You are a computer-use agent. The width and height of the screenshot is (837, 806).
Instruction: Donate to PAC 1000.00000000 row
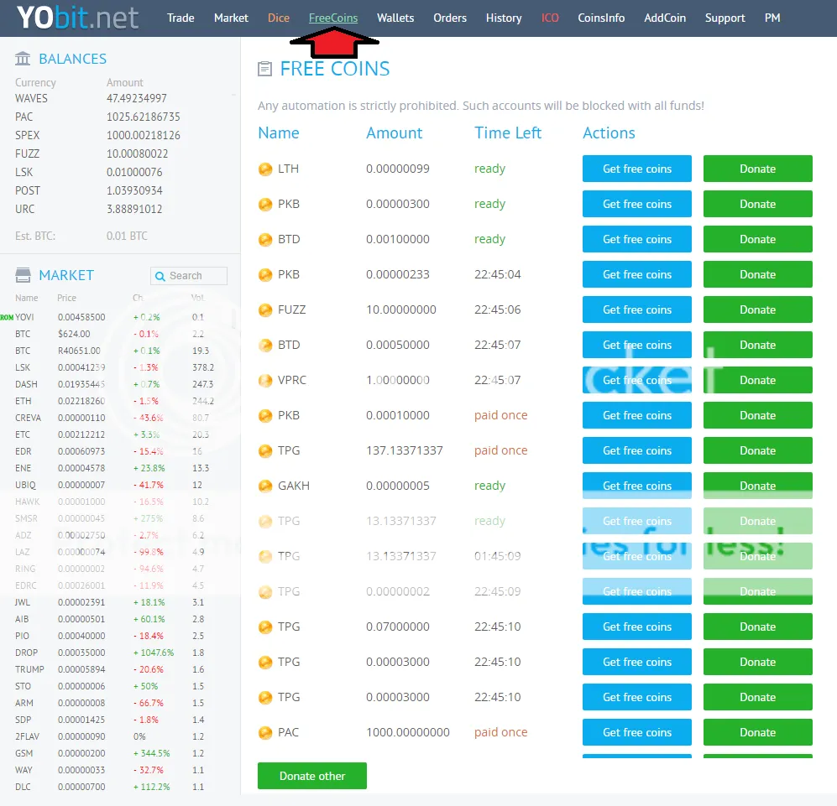coord(757,732)
